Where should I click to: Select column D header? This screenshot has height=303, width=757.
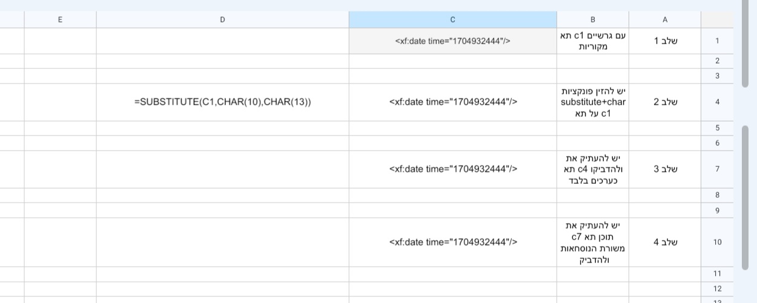[x=222, y=19]
